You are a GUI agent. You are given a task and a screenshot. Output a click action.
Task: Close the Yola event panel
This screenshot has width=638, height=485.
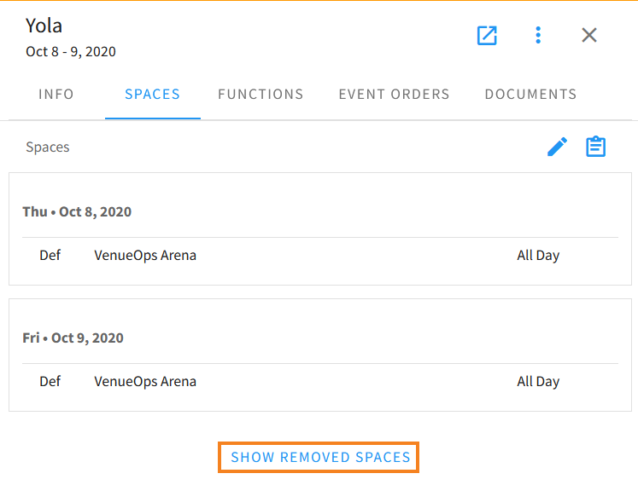[589, 35]
